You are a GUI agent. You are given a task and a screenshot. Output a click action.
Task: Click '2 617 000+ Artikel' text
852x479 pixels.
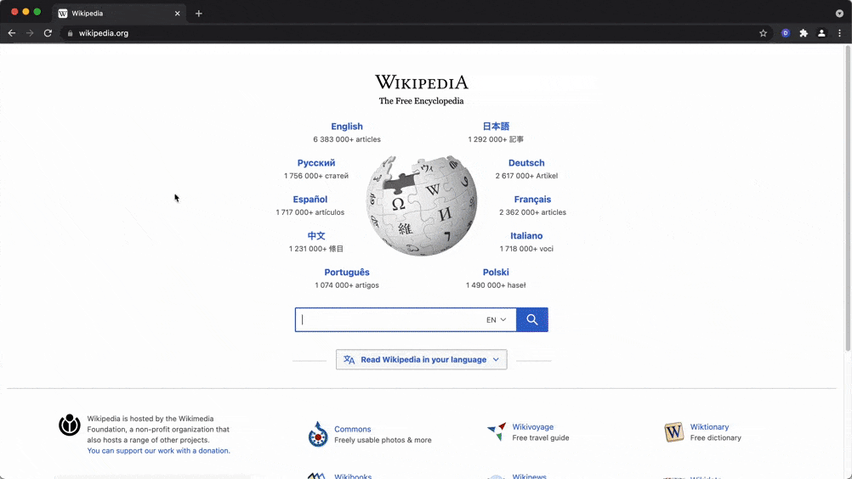(x=526, y=176)
